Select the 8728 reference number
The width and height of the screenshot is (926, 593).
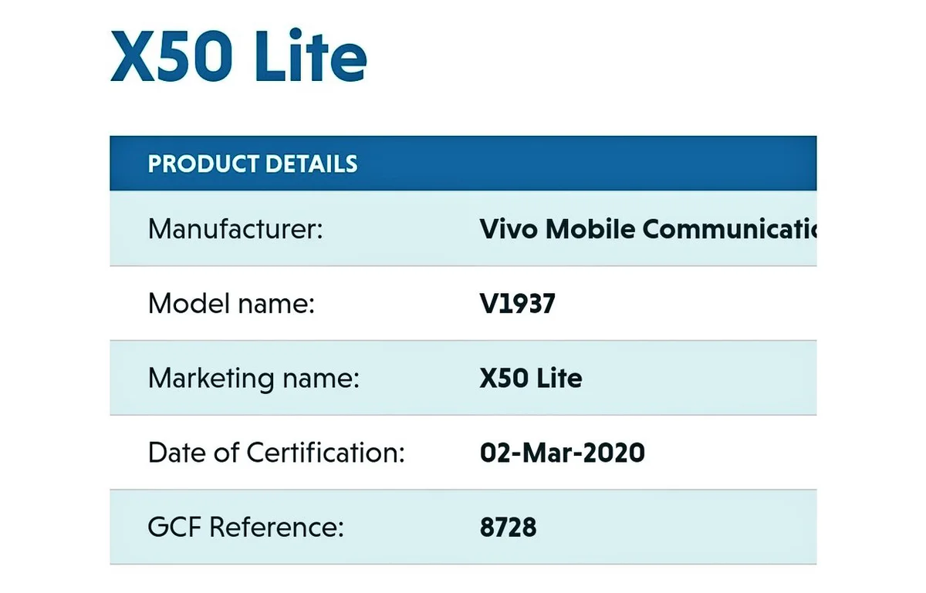[x=508, y=527]
